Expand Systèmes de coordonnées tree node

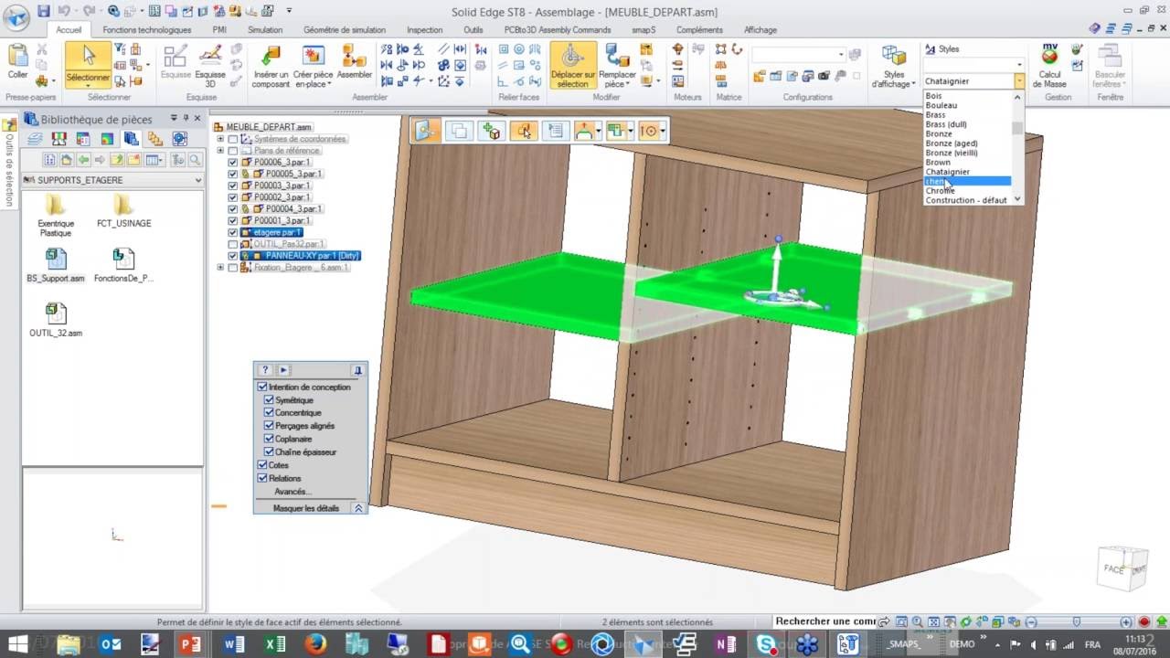pos(219,139)
